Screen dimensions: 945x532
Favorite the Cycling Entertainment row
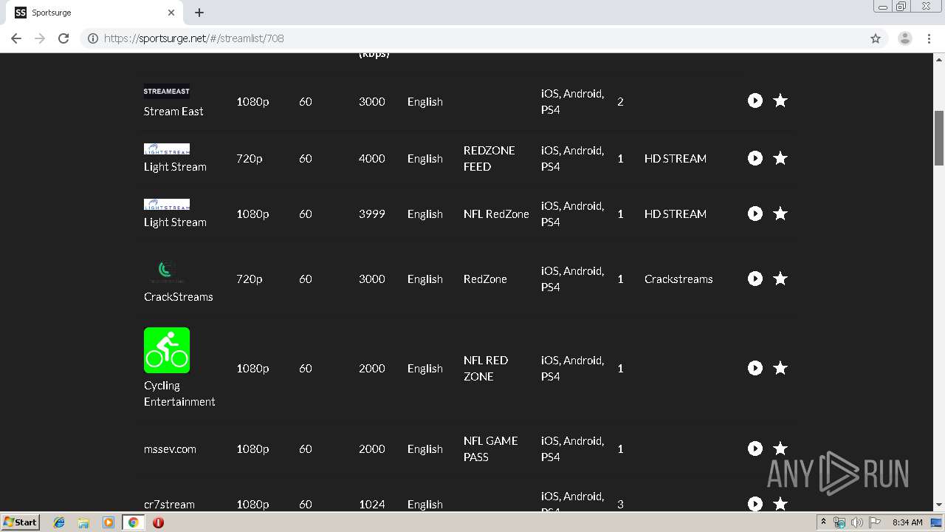point(780,368)
